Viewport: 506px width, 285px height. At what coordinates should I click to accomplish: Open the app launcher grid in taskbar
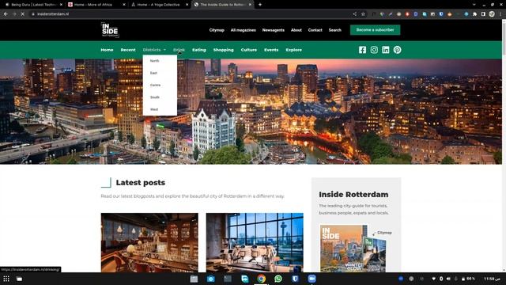click(6, 279)
